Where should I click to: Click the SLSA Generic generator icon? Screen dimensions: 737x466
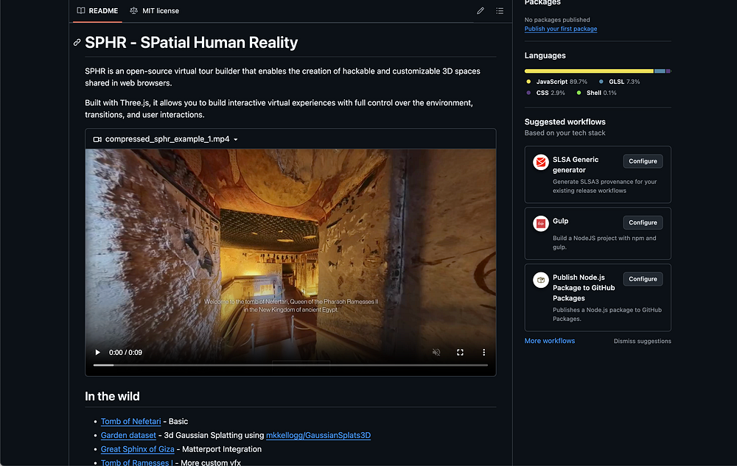click(x=540, y=163)
